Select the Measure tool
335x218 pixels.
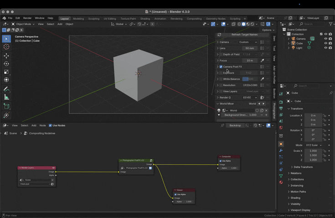click(x=6, y=97)
